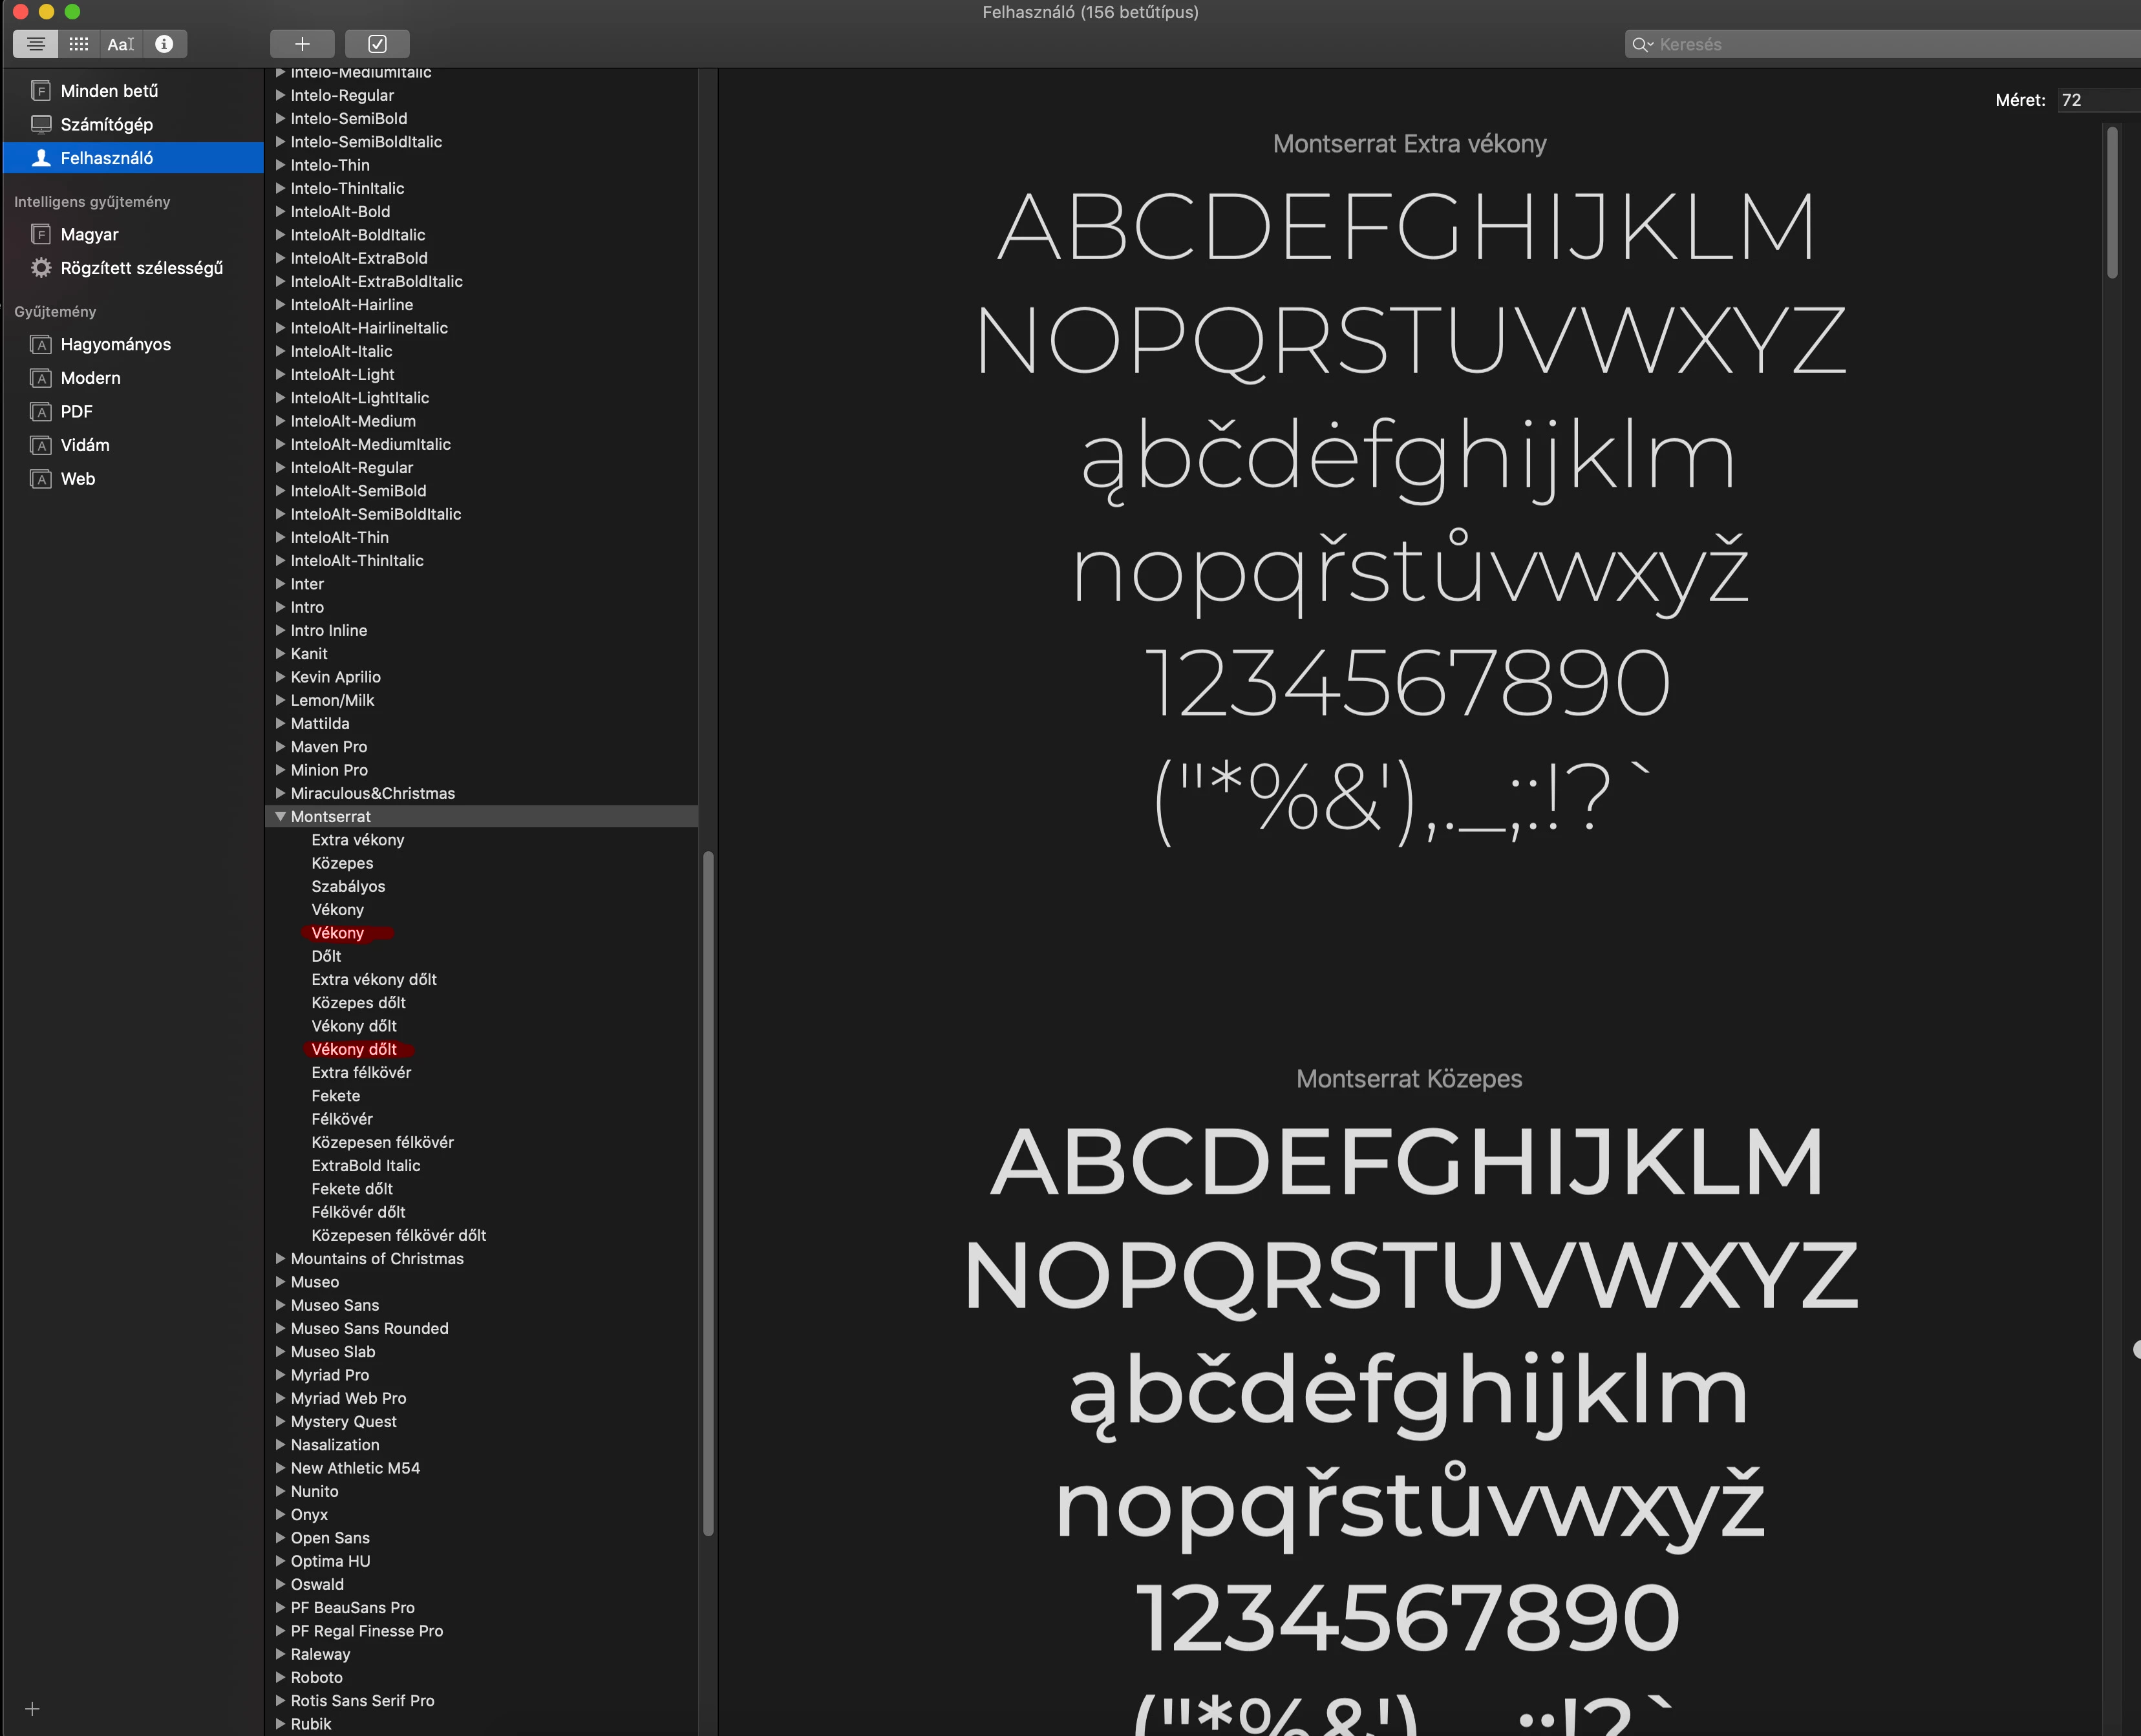Toggle enable/disable font checkbox button
The width and height of the screenshot is (2141, 1736).
coord(377,44)
